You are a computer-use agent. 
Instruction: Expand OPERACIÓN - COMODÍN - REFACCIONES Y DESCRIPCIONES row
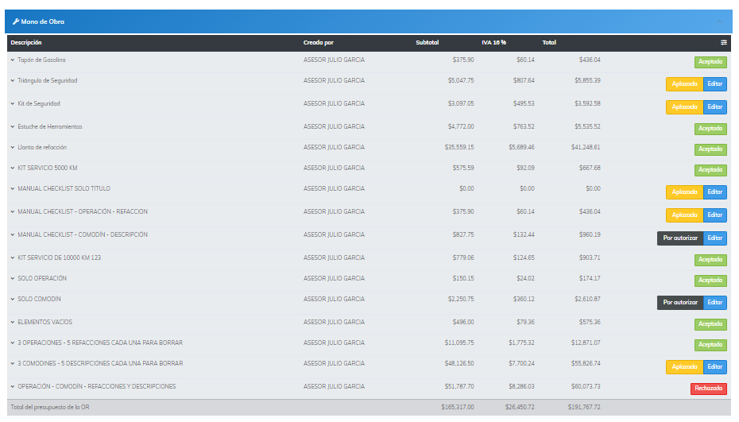tap(13, 387)
